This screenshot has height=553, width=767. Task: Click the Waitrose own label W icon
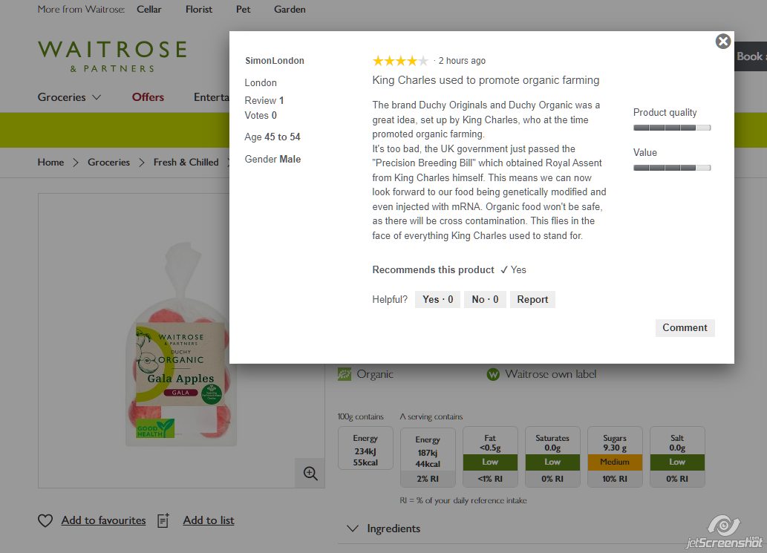coord(493,375)
